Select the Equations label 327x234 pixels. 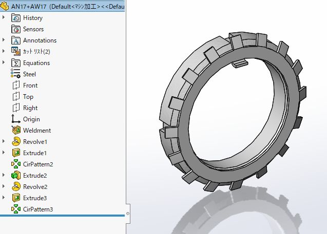36,63
